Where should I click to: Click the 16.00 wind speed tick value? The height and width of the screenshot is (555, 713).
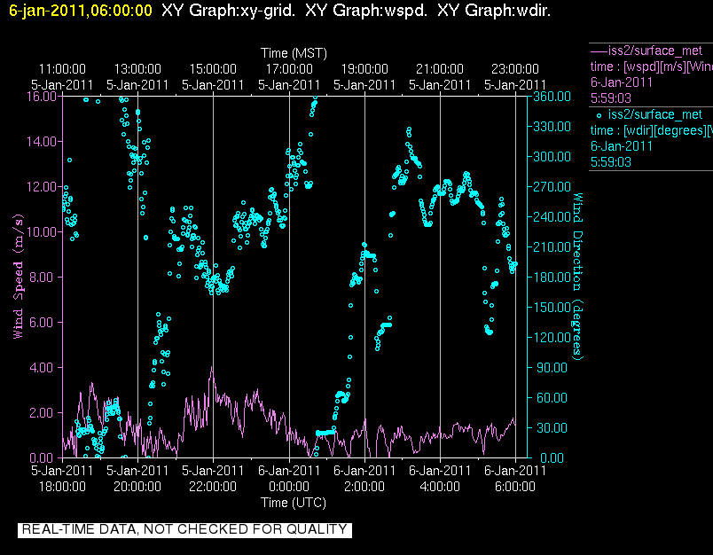[42, 97]
